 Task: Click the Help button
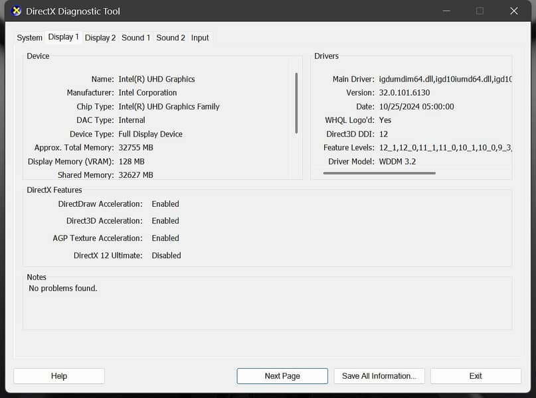[59, 376]
